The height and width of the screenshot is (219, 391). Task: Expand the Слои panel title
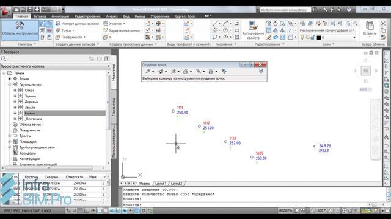pyautogui.click(x=328, y=44)
